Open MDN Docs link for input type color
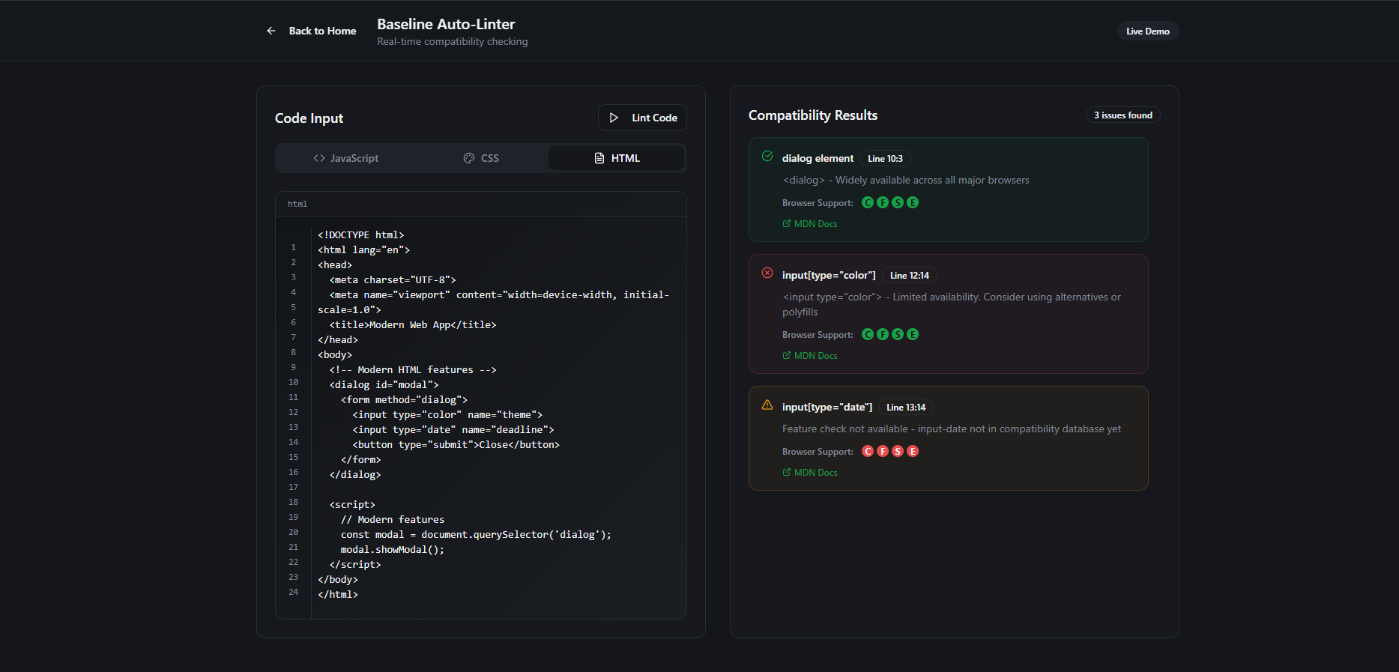 810,356
